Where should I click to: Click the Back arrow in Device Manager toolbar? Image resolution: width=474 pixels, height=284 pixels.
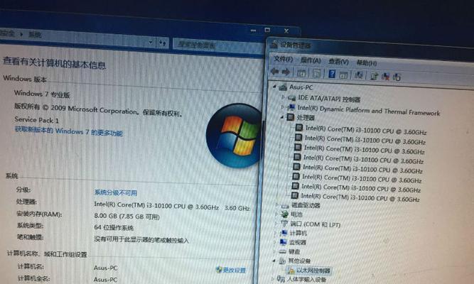[x=275, y=72]
